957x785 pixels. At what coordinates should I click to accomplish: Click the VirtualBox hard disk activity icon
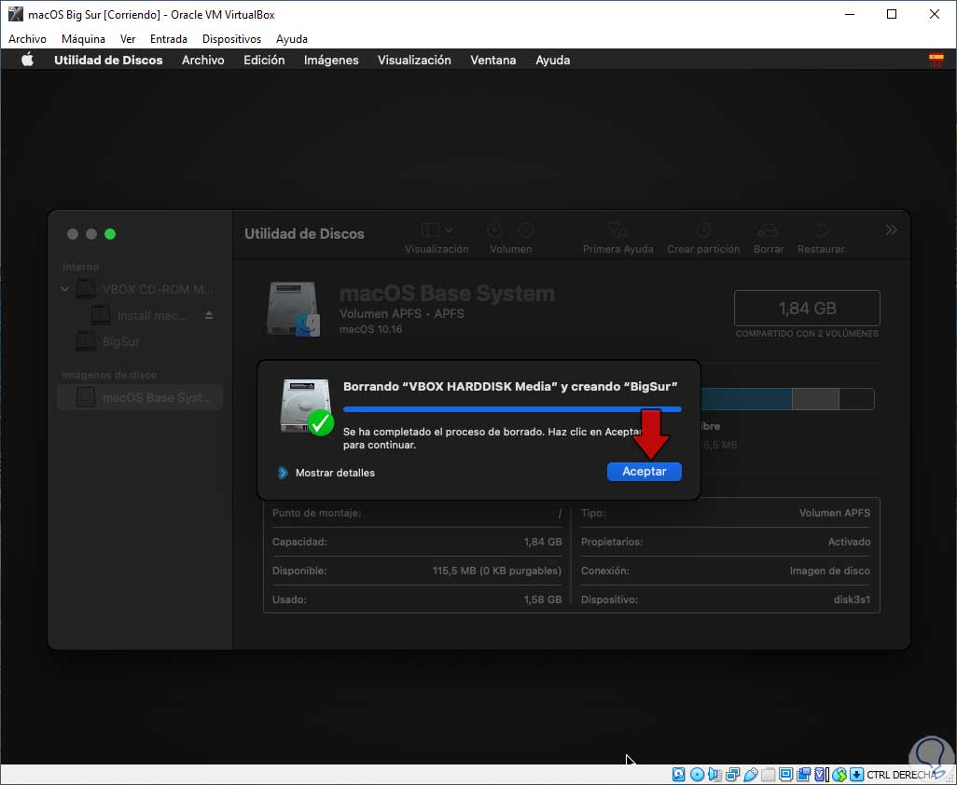678,775
